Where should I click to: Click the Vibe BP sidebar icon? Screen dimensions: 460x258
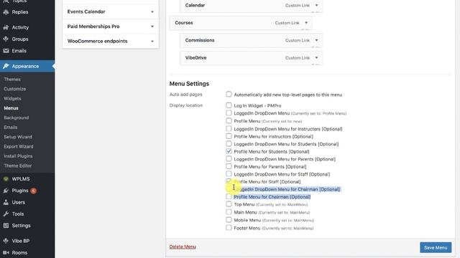coord(6,241)
